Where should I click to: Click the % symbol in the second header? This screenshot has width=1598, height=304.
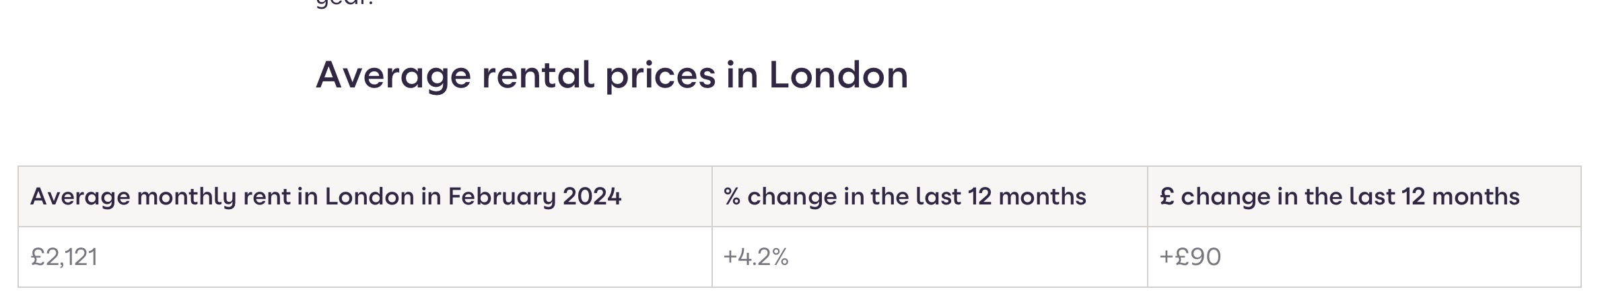click(732, 196)
